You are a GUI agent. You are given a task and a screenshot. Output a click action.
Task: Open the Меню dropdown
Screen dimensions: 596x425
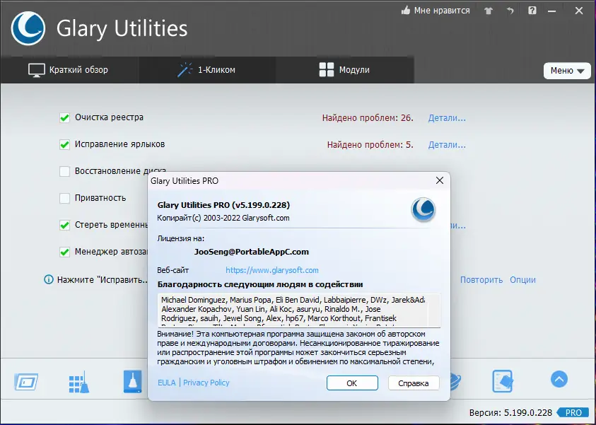[x=567, y=71]
